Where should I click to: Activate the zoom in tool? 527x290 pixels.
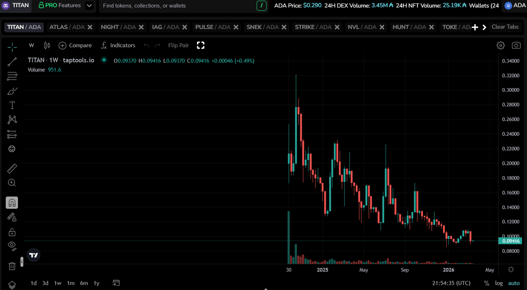(12, 183)
